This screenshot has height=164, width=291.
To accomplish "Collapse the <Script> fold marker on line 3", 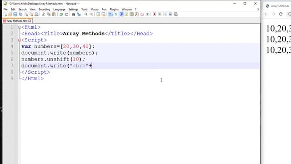I will point(20,40).
